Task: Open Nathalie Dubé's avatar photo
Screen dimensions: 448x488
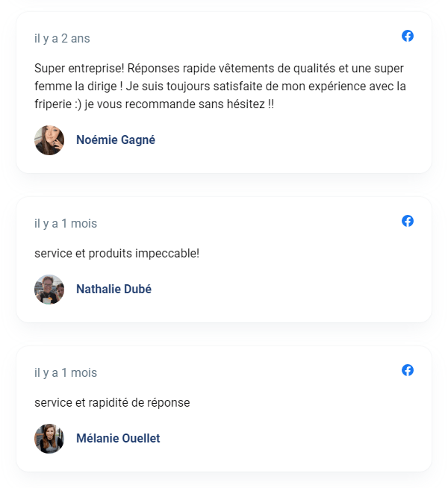Action: pyautogui.click(x=49, y=290)
